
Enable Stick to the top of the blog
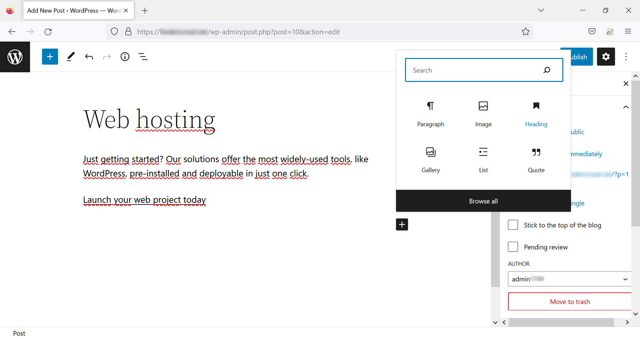click(512, 225)
